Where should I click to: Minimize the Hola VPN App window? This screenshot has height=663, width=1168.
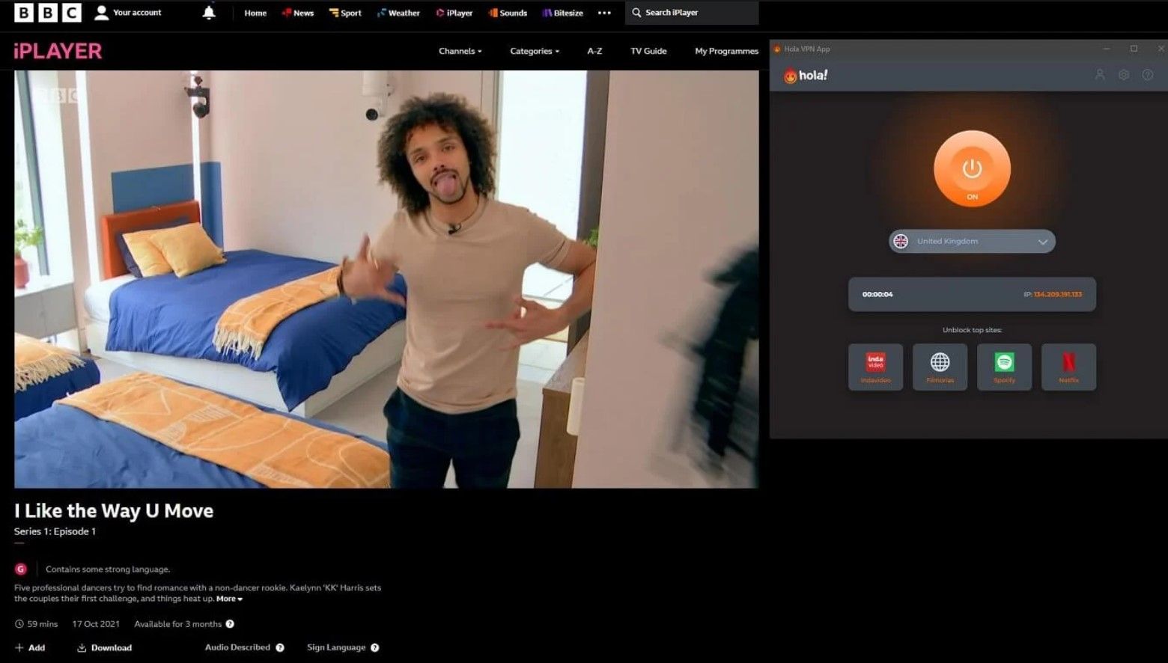pyautogui.click(x=1106, y=49)
